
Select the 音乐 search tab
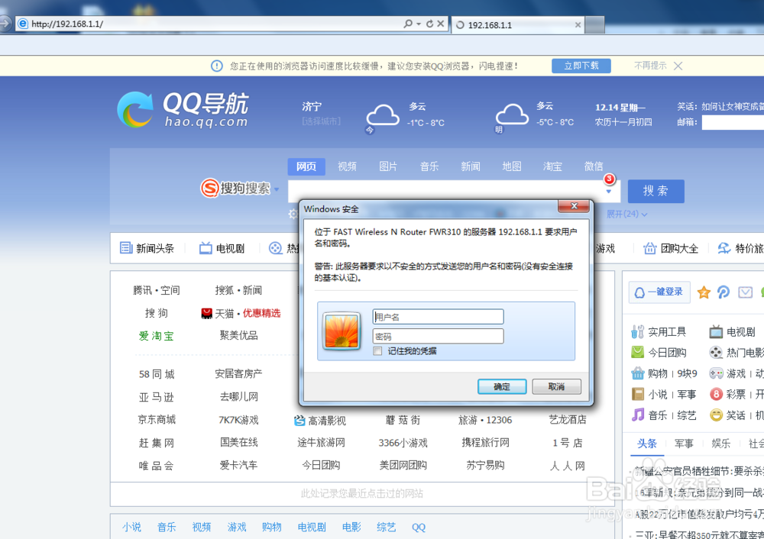pos(429,166)
